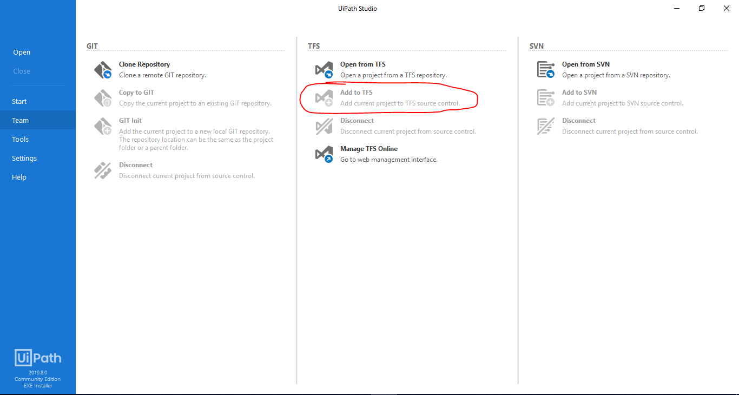The height and width of the screenshot is (395, 739).
Task: Click the Manage TFS Online entry
Action: coord(368,148)
